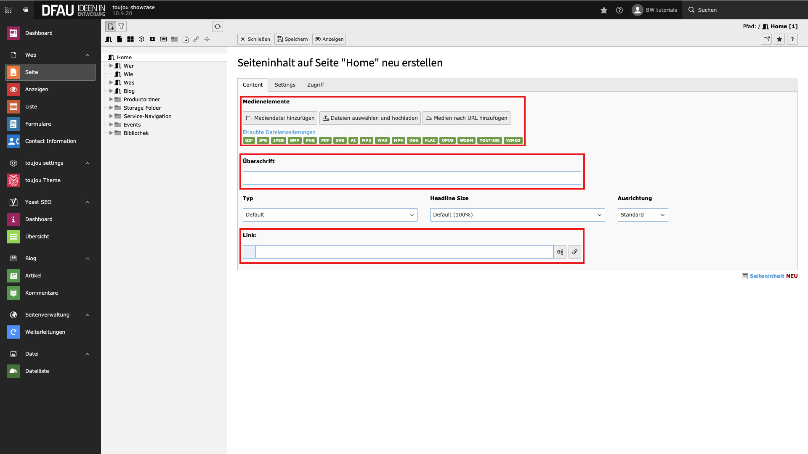
Task: Select Storage Folder in the tree
Action: [142, 108]
